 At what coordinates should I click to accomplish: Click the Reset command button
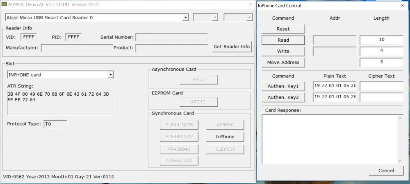pyautogui.click(x=283, y=29)
